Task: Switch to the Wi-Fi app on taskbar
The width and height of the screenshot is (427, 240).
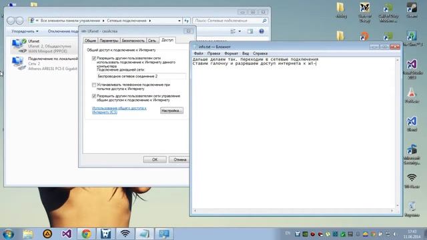Action: (125, 234)
